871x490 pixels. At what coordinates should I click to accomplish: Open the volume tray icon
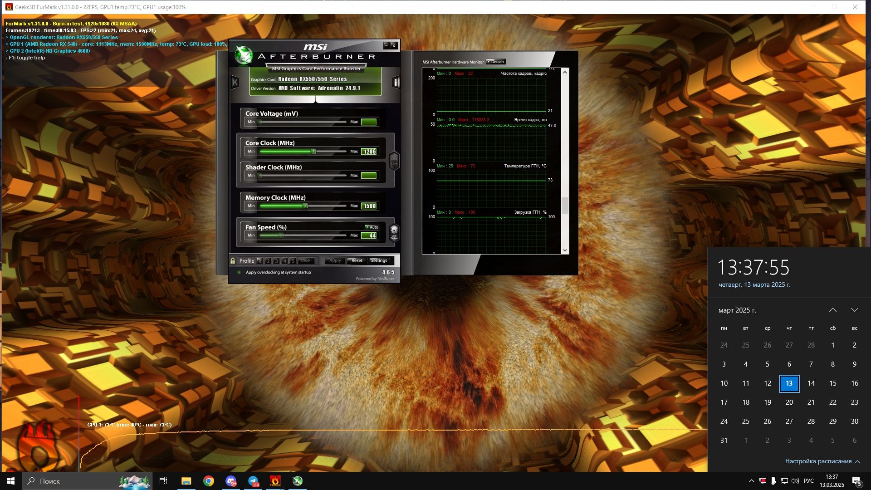pyautogui.click(x=795, y=481)
